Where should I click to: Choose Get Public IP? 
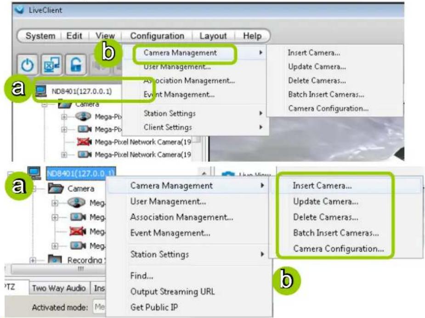(x=189, y=307)
